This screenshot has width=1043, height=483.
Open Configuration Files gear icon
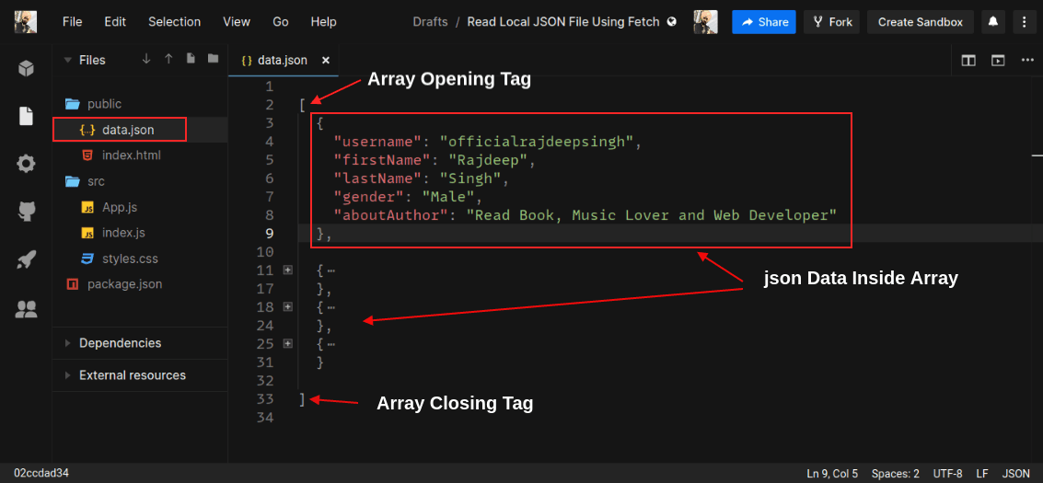(26, 164)
